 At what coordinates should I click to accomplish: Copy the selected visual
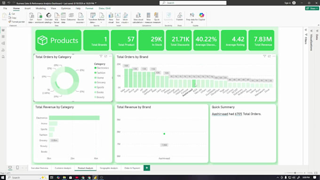click(12, 18)
